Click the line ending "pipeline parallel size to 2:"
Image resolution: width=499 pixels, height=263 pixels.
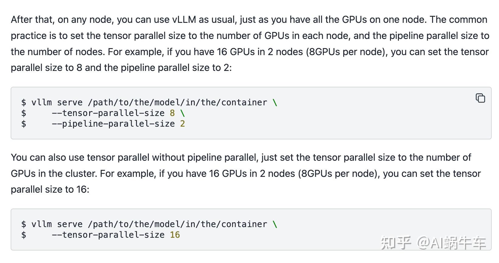click(121, 68)
